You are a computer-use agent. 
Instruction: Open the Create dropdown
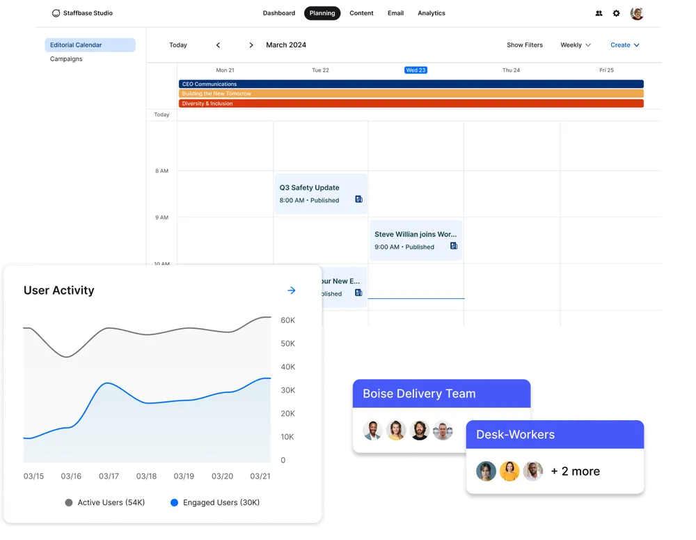pos(625,45)
